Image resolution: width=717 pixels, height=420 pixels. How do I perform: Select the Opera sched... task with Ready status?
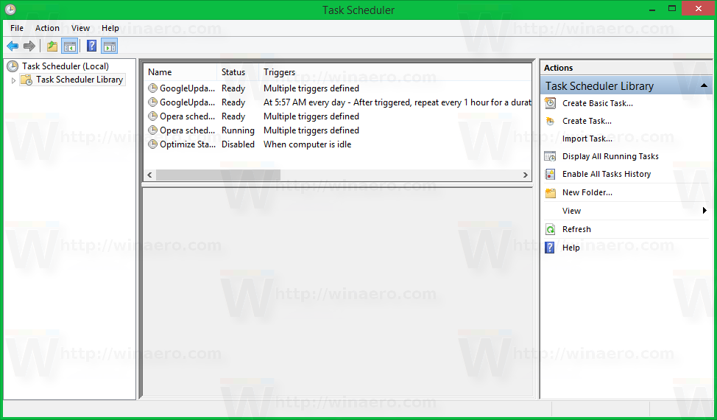coord(338,116)
